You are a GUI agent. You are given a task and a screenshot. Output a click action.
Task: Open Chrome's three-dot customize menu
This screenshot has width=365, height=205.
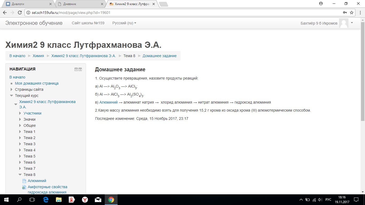pos(360,12)
